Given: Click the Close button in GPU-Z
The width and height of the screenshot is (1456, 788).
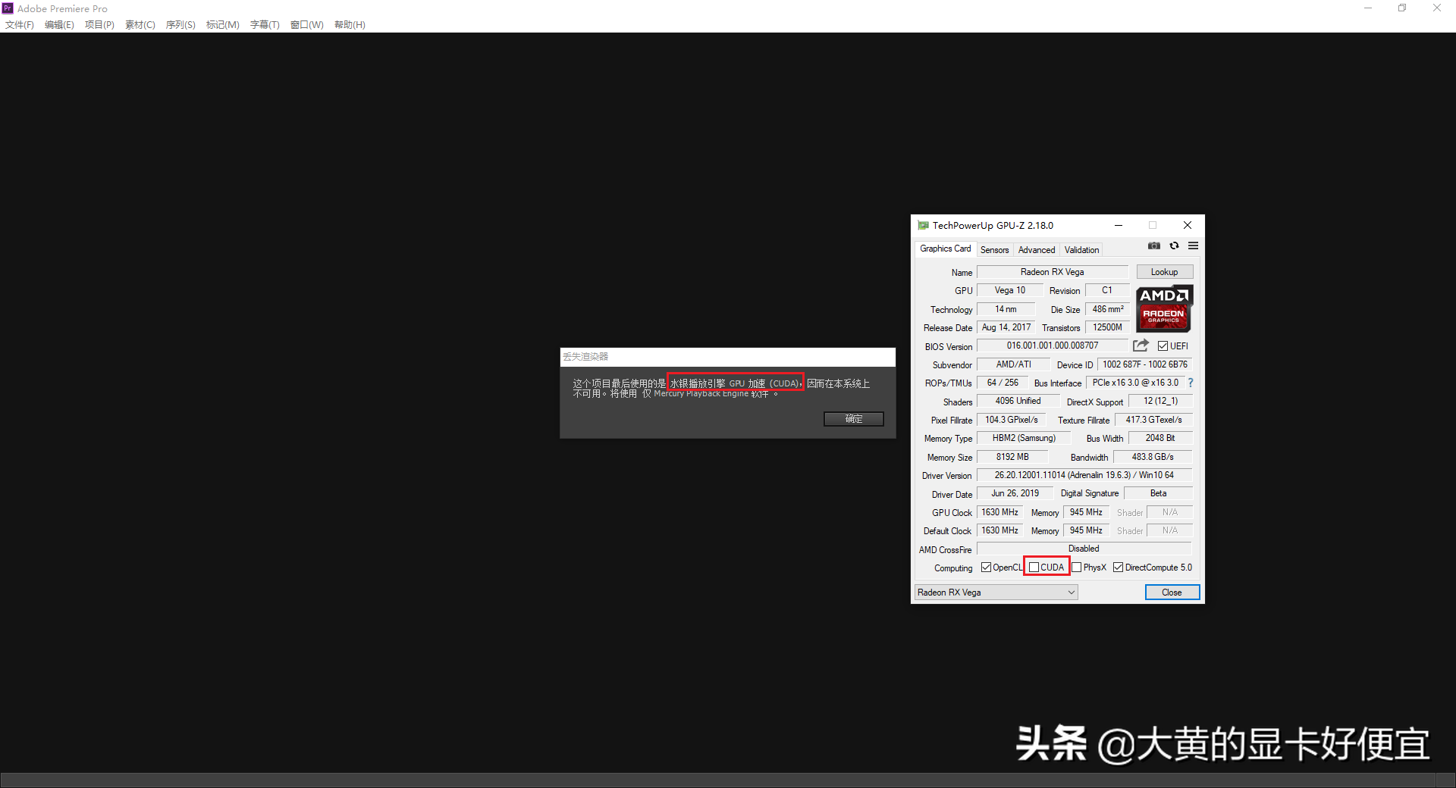Looking at the screenshot, I should coord(1172,593).
